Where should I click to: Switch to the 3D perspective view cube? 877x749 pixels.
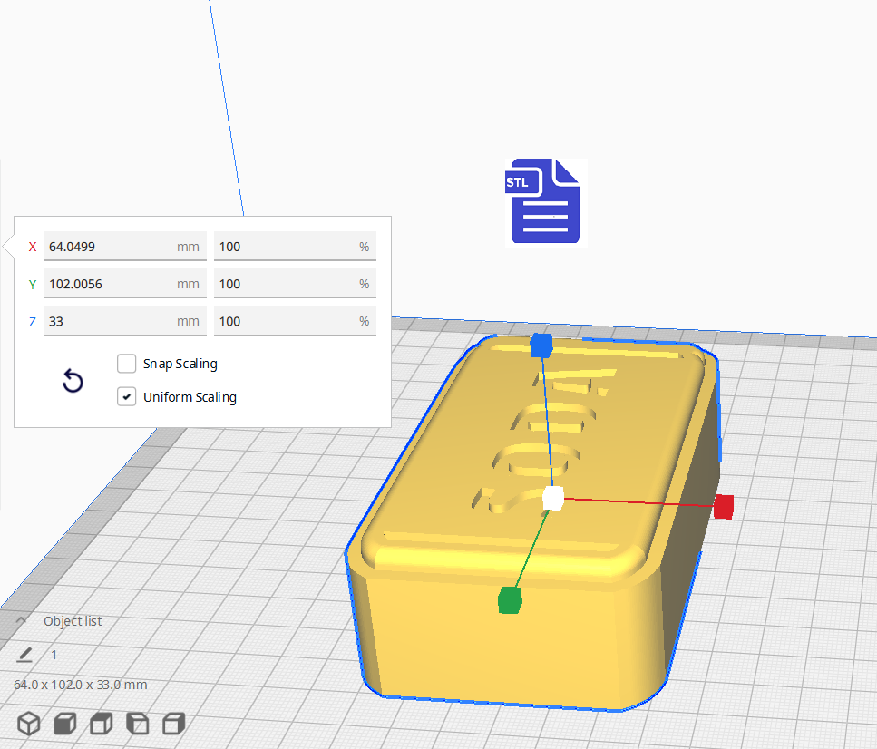30,724
